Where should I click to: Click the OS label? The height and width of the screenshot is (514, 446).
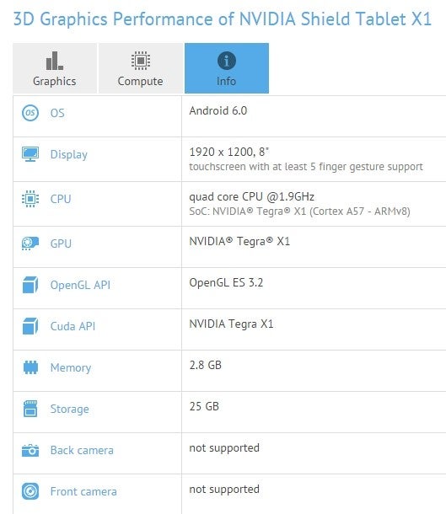pos(57,113)
